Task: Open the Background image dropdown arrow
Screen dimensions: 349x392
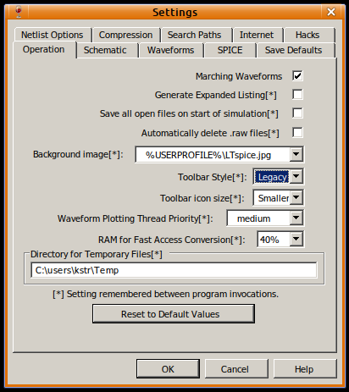Action: coord(296,154)
